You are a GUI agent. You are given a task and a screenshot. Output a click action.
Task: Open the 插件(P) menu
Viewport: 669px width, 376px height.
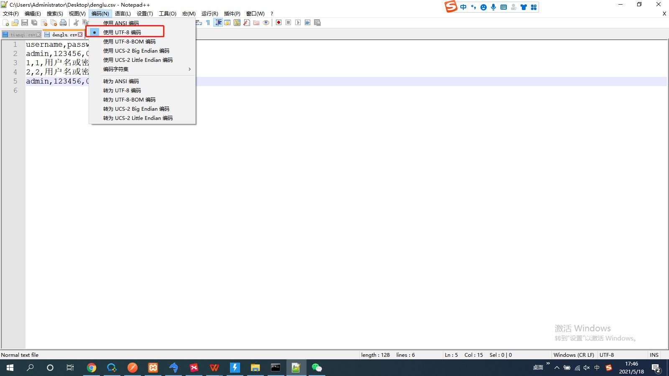coord(232,13)
